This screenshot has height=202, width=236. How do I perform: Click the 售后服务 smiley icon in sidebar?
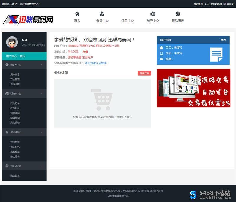coord(7,166)
